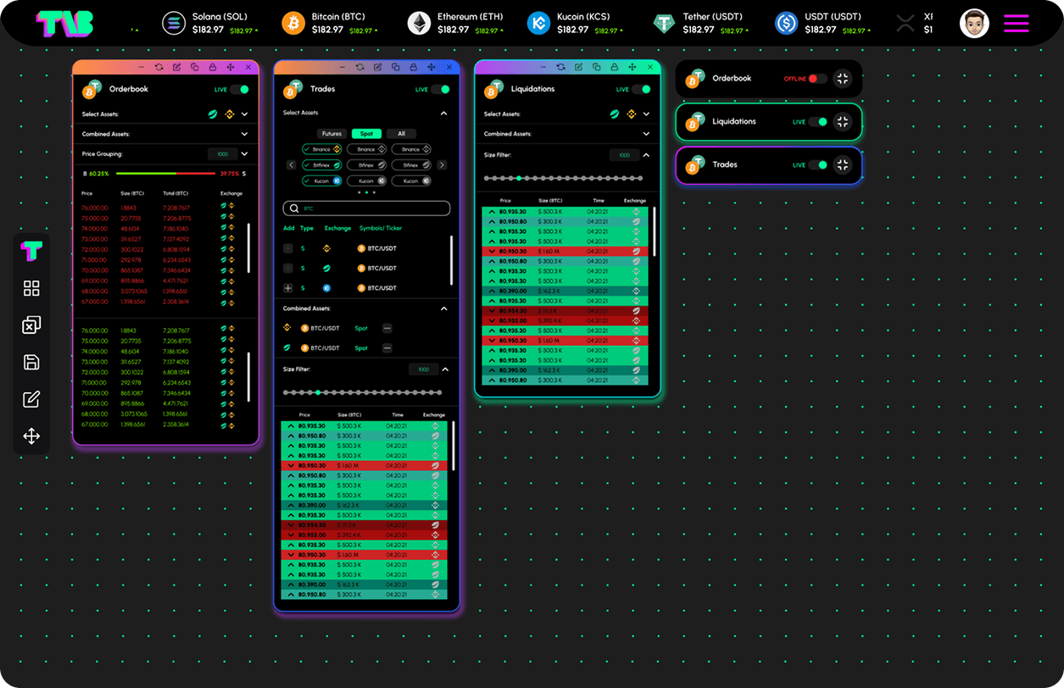The height and width of the screenshot is (688, 1064).
Task: Click previous arrow in exchange chip carousel
Action: [292, 165]
